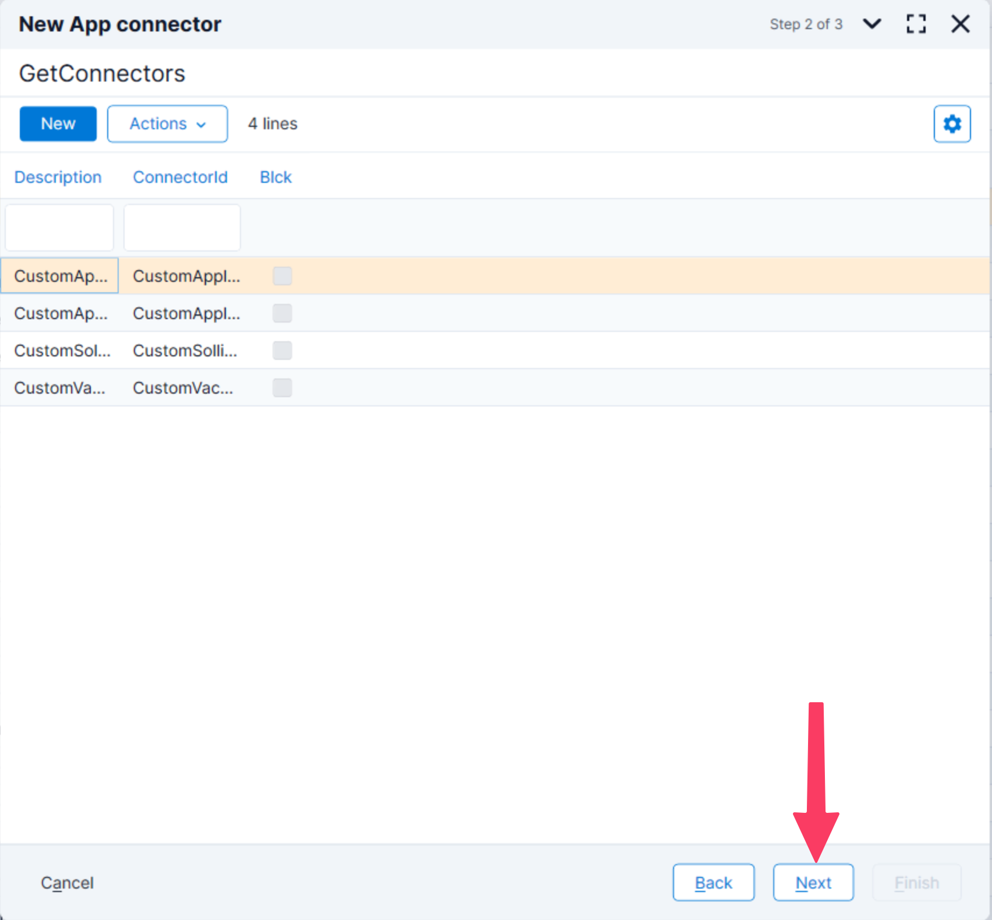Viewport: 992px width, 920px height.
Task: Toggle full-screen mode for the dialog
Action: [916, 24]
